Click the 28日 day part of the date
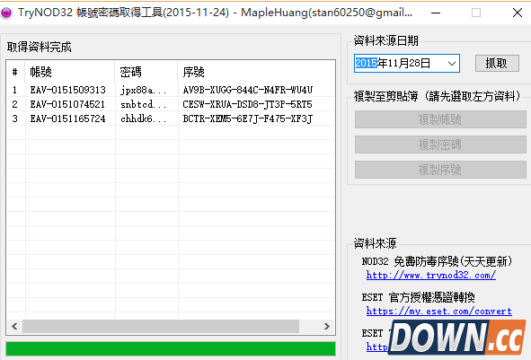Image resolution: width=531 pixels, height=360 pixels. [420, 63]
